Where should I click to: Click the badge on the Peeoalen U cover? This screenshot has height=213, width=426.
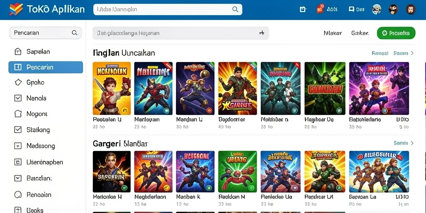click(x=125, y=110)
